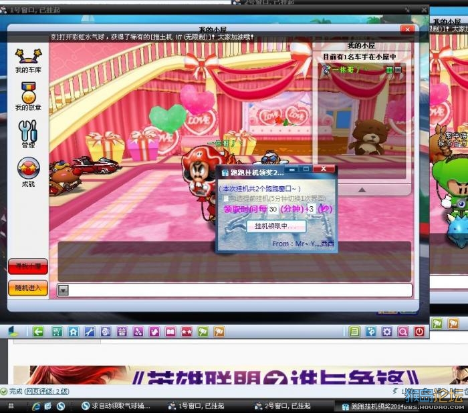Click the red two-stars icon in toolbar

[x=187, y=332]
